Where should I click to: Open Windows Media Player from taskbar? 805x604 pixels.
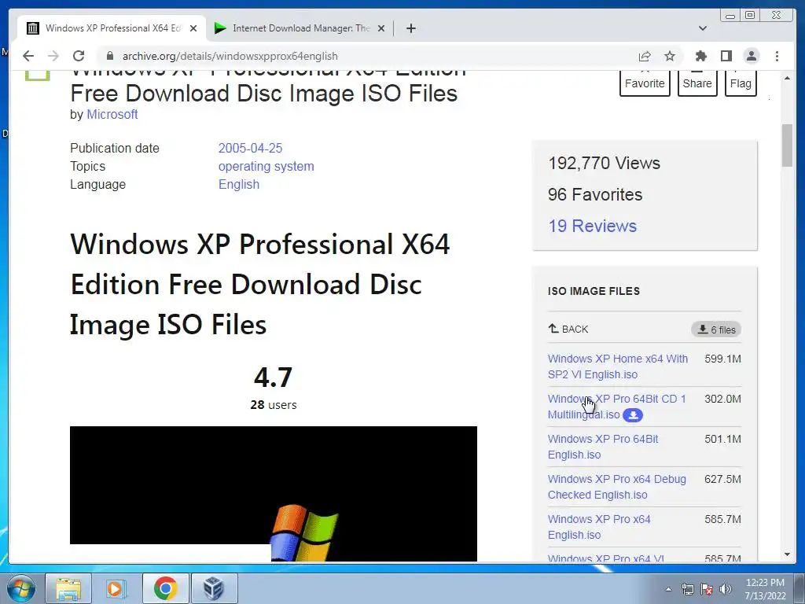(116, 588)
